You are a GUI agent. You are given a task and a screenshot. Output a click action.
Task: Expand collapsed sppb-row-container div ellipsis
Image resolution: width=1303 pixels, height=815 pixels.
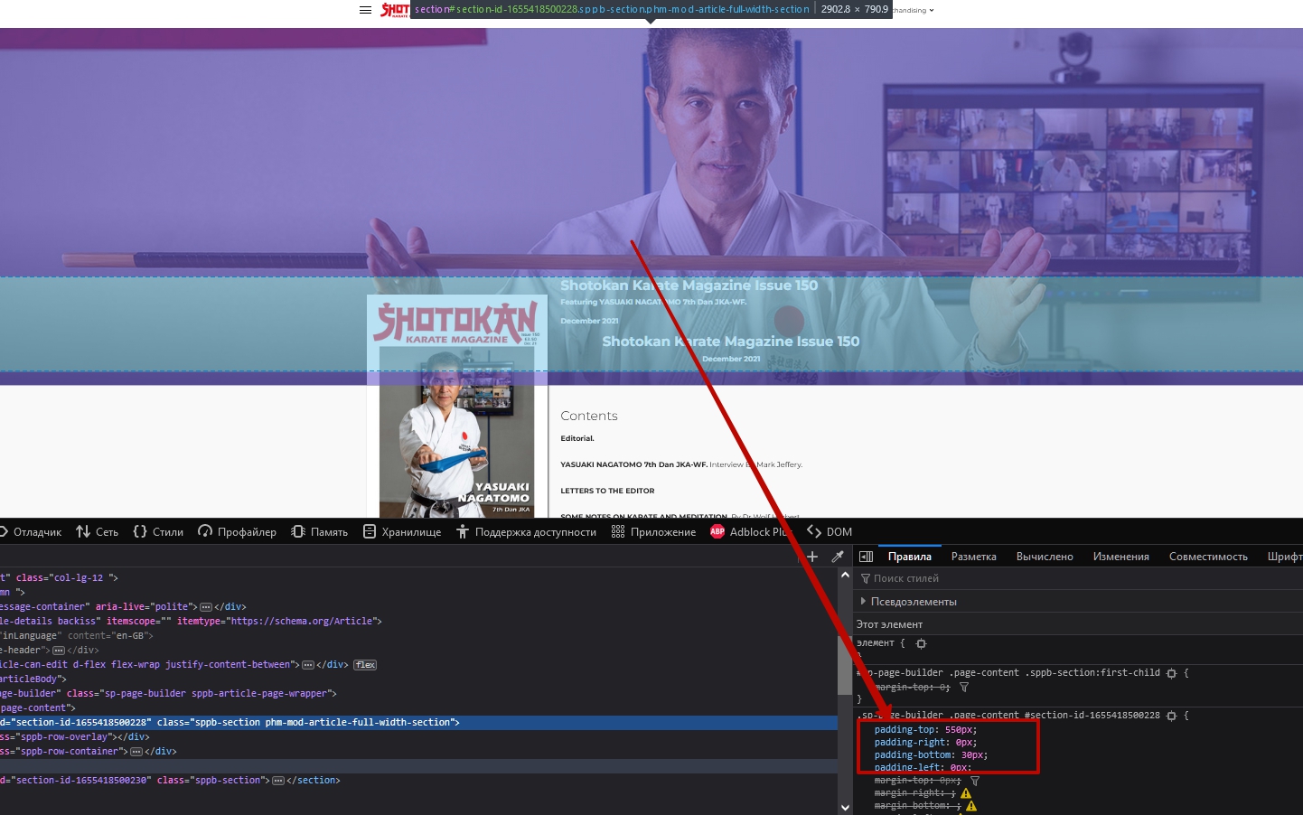[136, 752]
